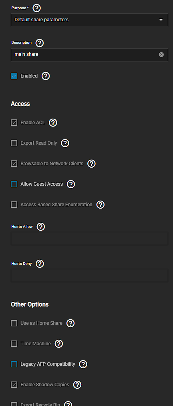Show help for Allow Guest Access
This screenshot has height=406, width=173.
tap(71, 184)
